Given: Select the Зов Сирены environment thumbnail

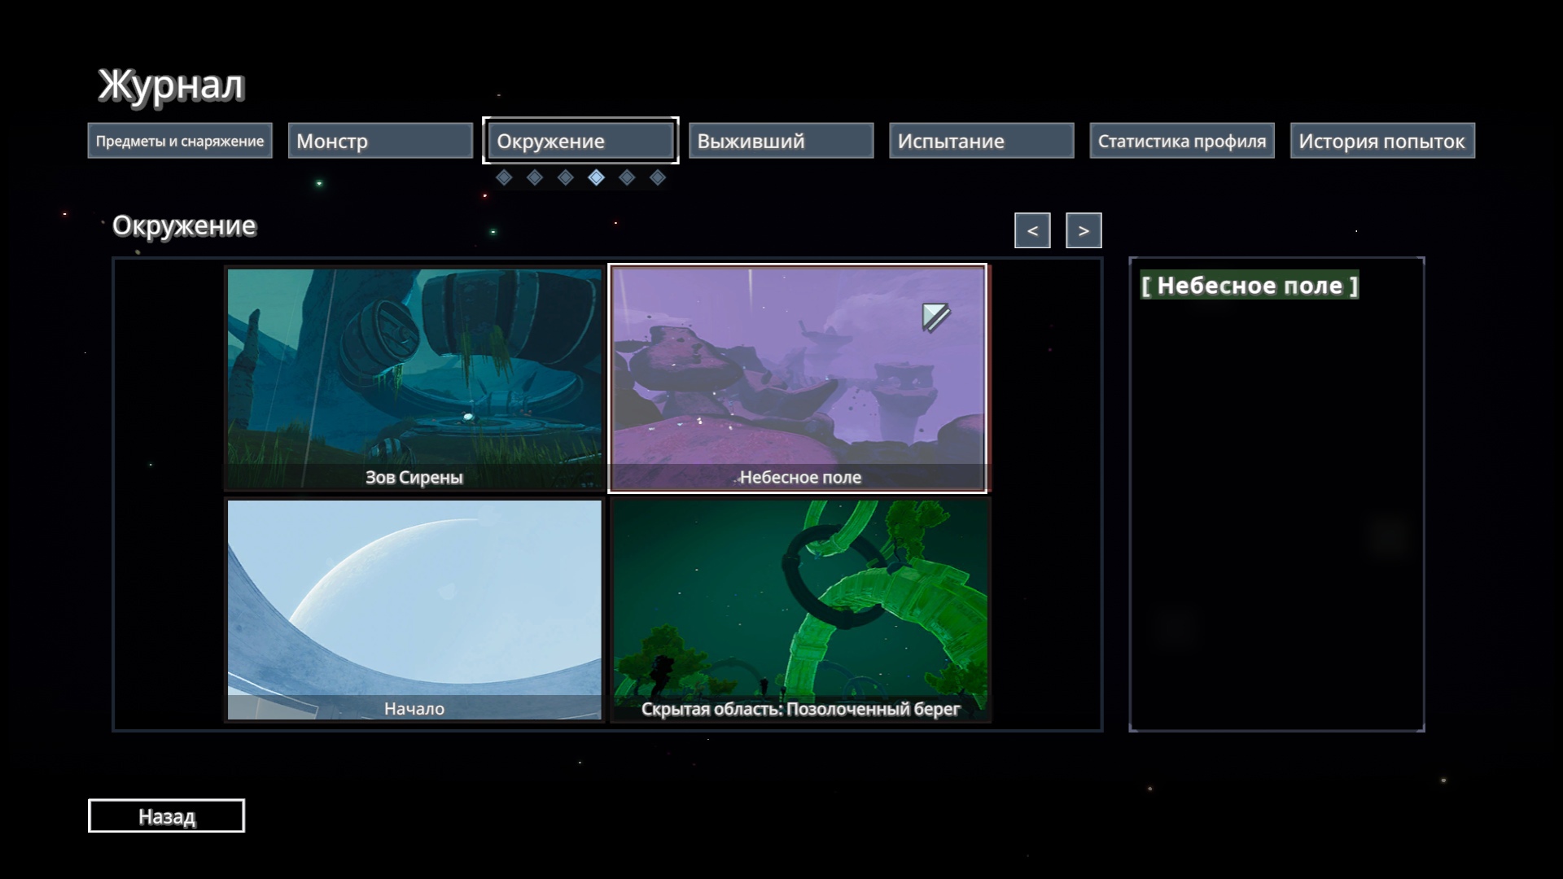Looking at the screenshot, I should pos(414,379).
